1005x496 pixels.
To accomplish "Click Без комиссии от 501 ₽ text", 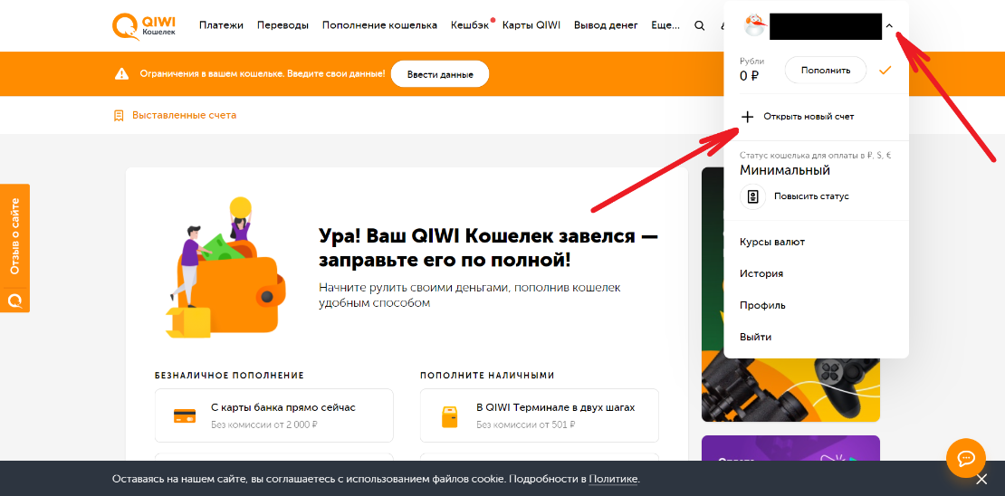I will pos(525,424).
